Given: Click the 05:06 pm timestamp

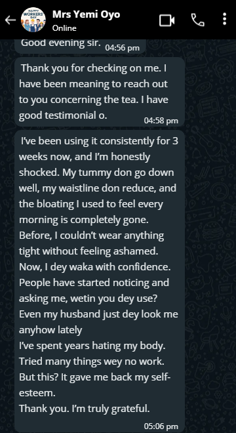Looking at the screenshot, I should (x=161, y=426).
